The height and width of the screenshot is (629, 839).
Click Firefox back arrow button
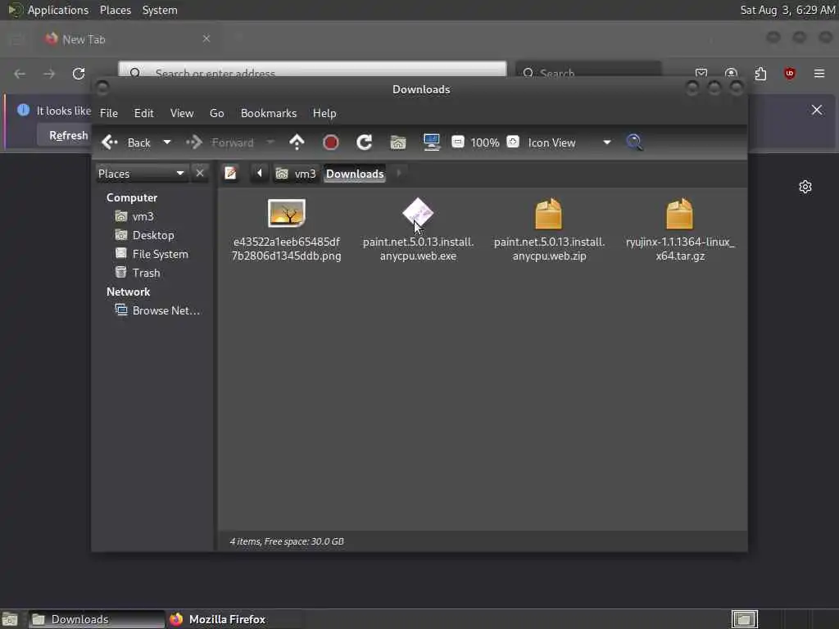(20, 73)
